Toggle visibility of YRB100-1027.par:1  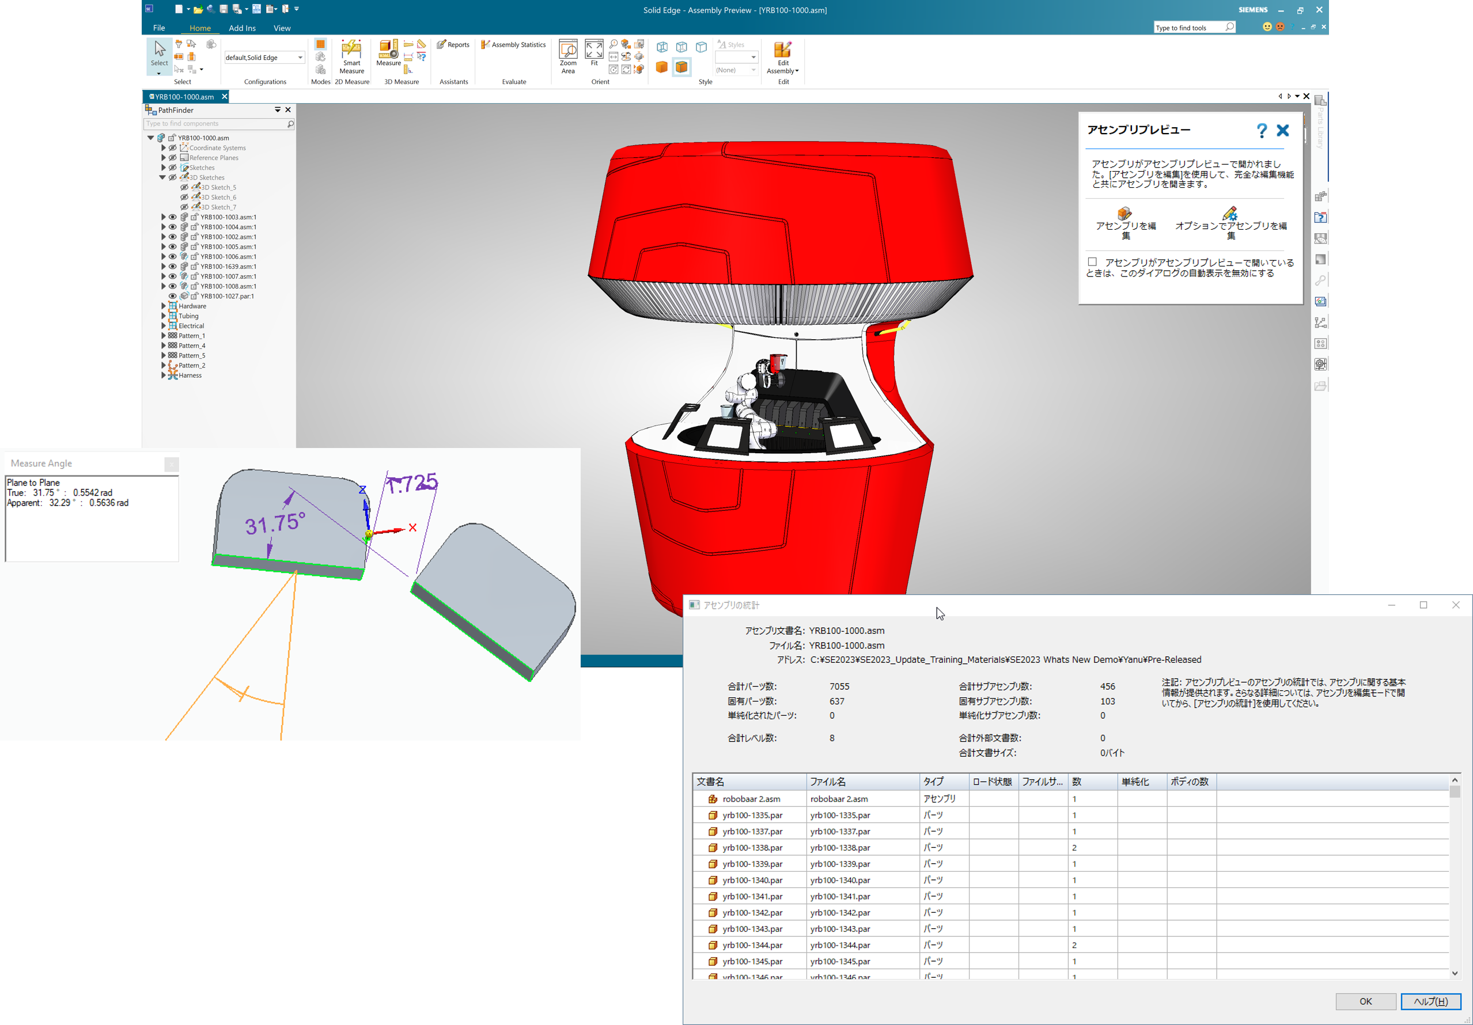click(173, 296)
